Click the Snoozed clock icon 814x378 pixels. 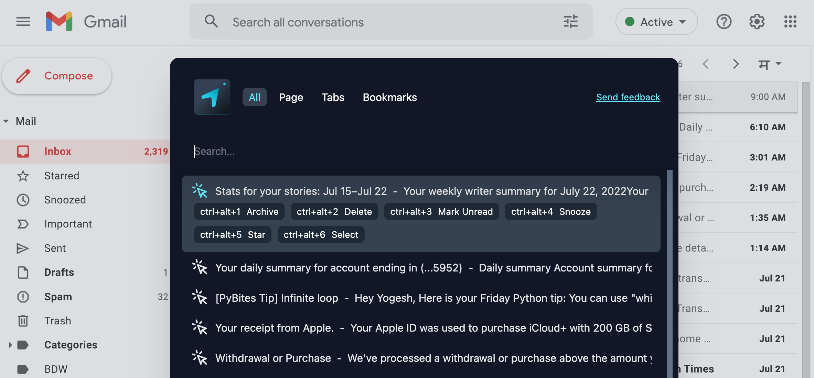[x=23, y=200]
